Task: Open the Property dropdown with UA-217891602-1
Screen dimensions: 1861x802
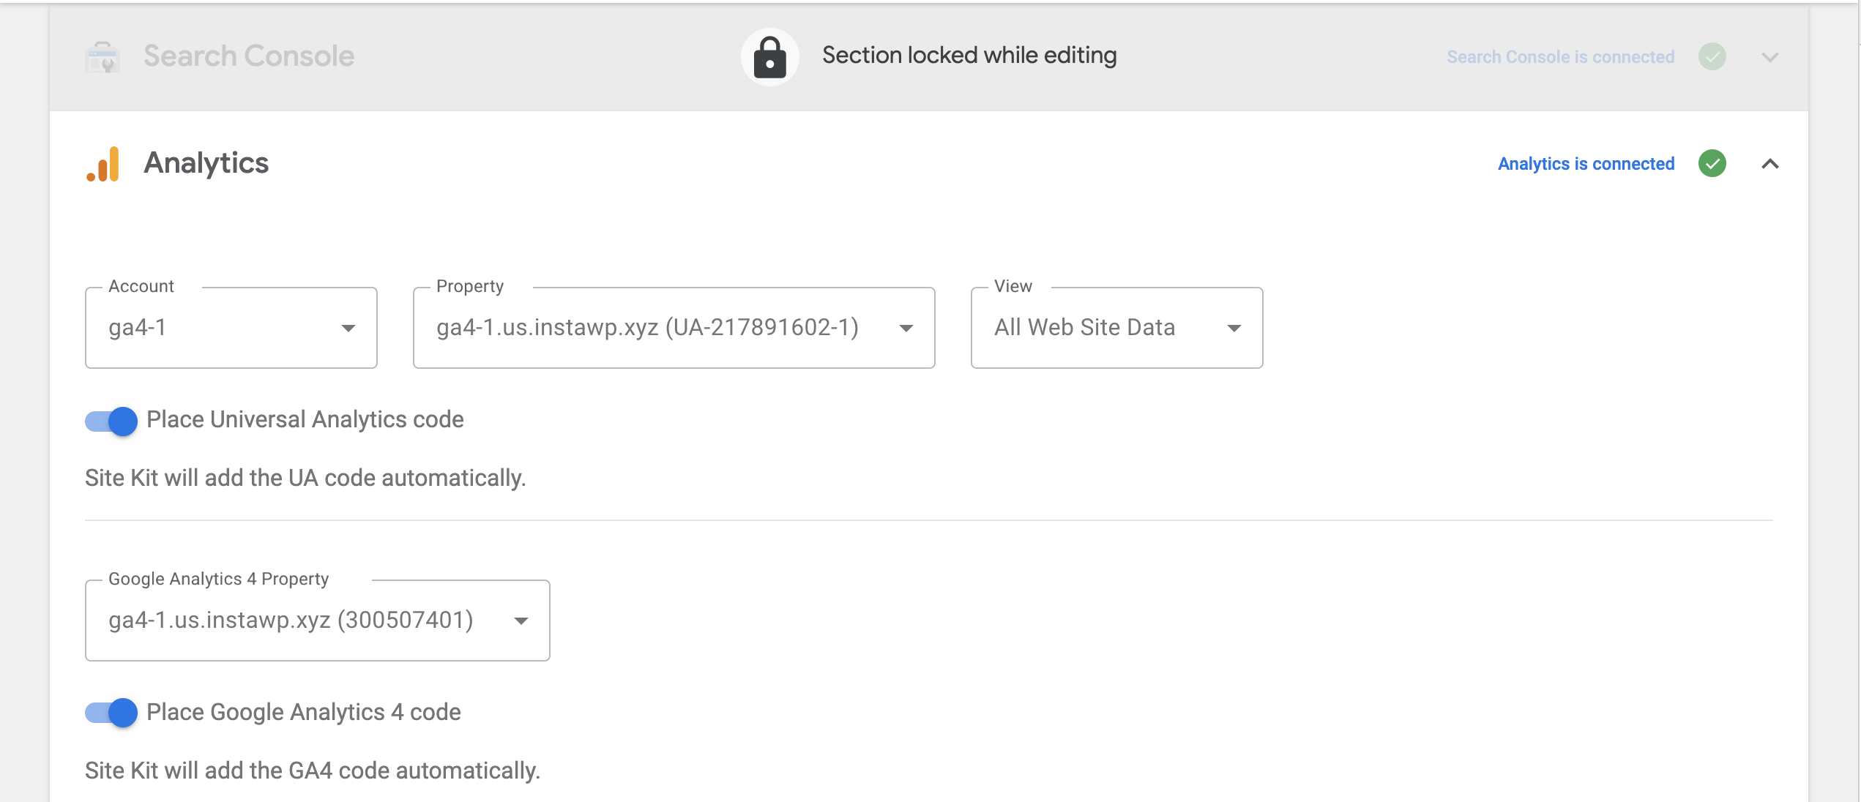Action: coord(674,328)
